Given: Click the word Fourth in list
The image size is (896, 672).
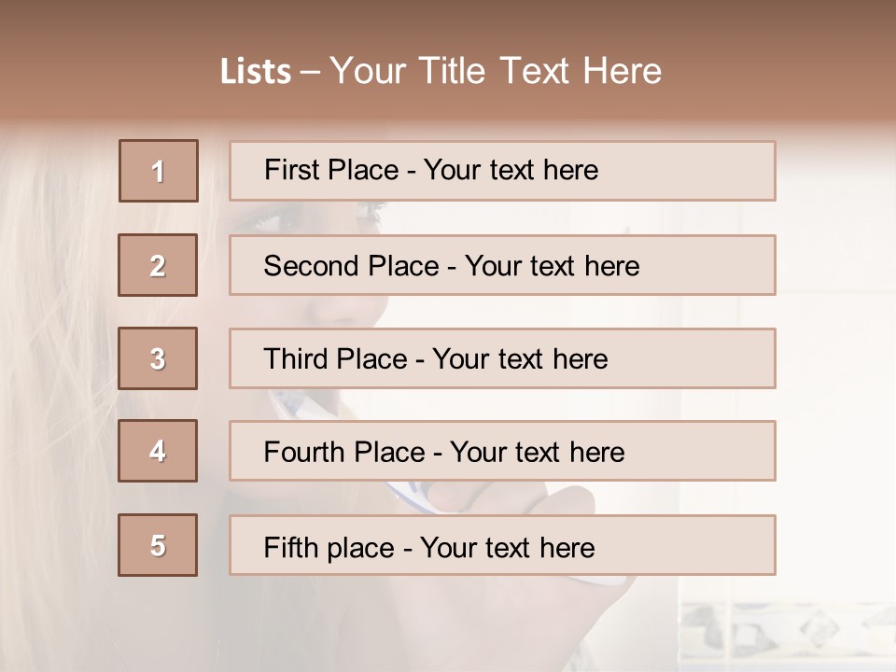Looking at the screenshot, I should point(303,452).
